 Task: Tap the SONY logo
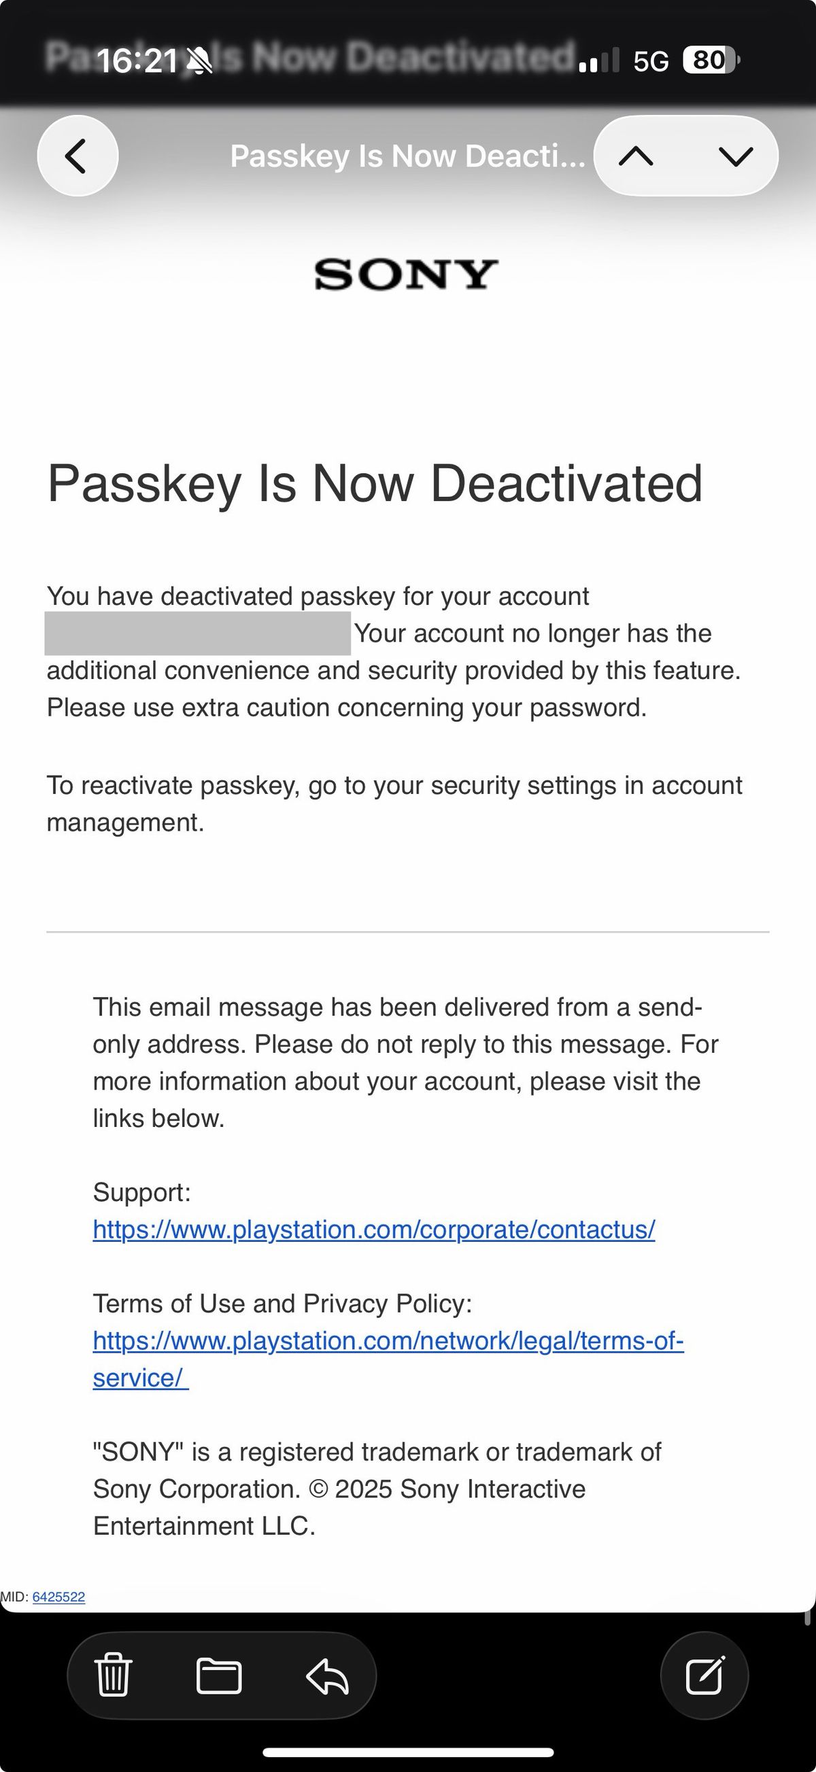(x=407, y=275)
